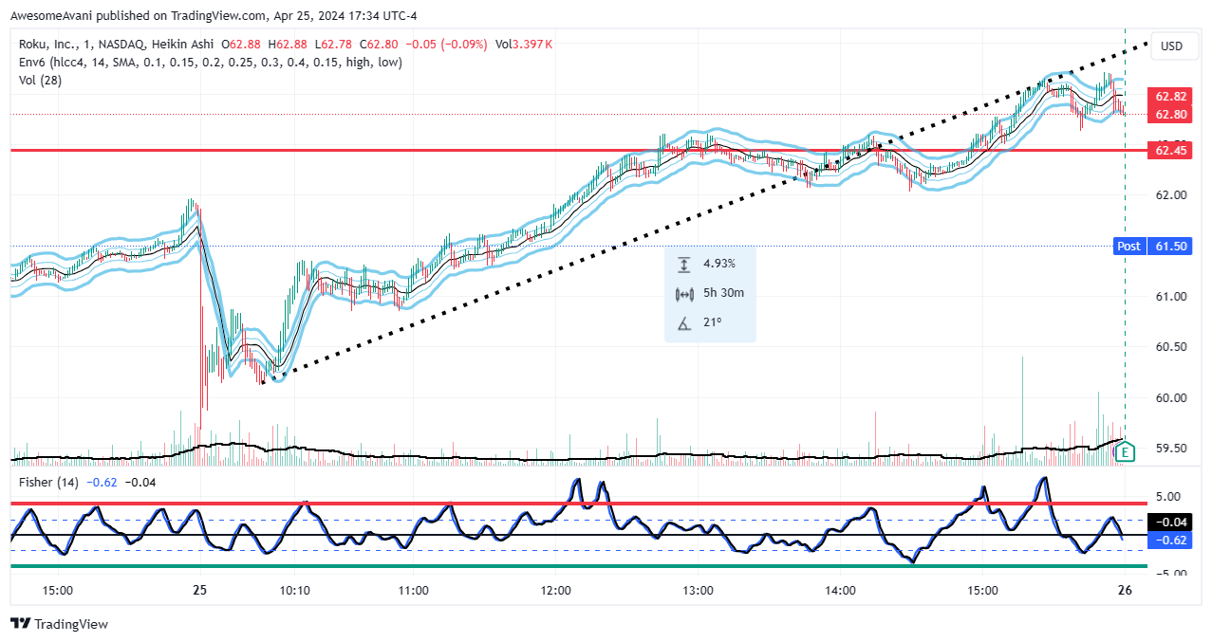Click the Fisher (14) indicator legend

point(49,483)
